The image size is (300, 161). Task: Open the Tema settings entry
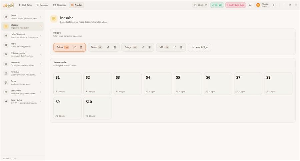click(x=23, y=83)
